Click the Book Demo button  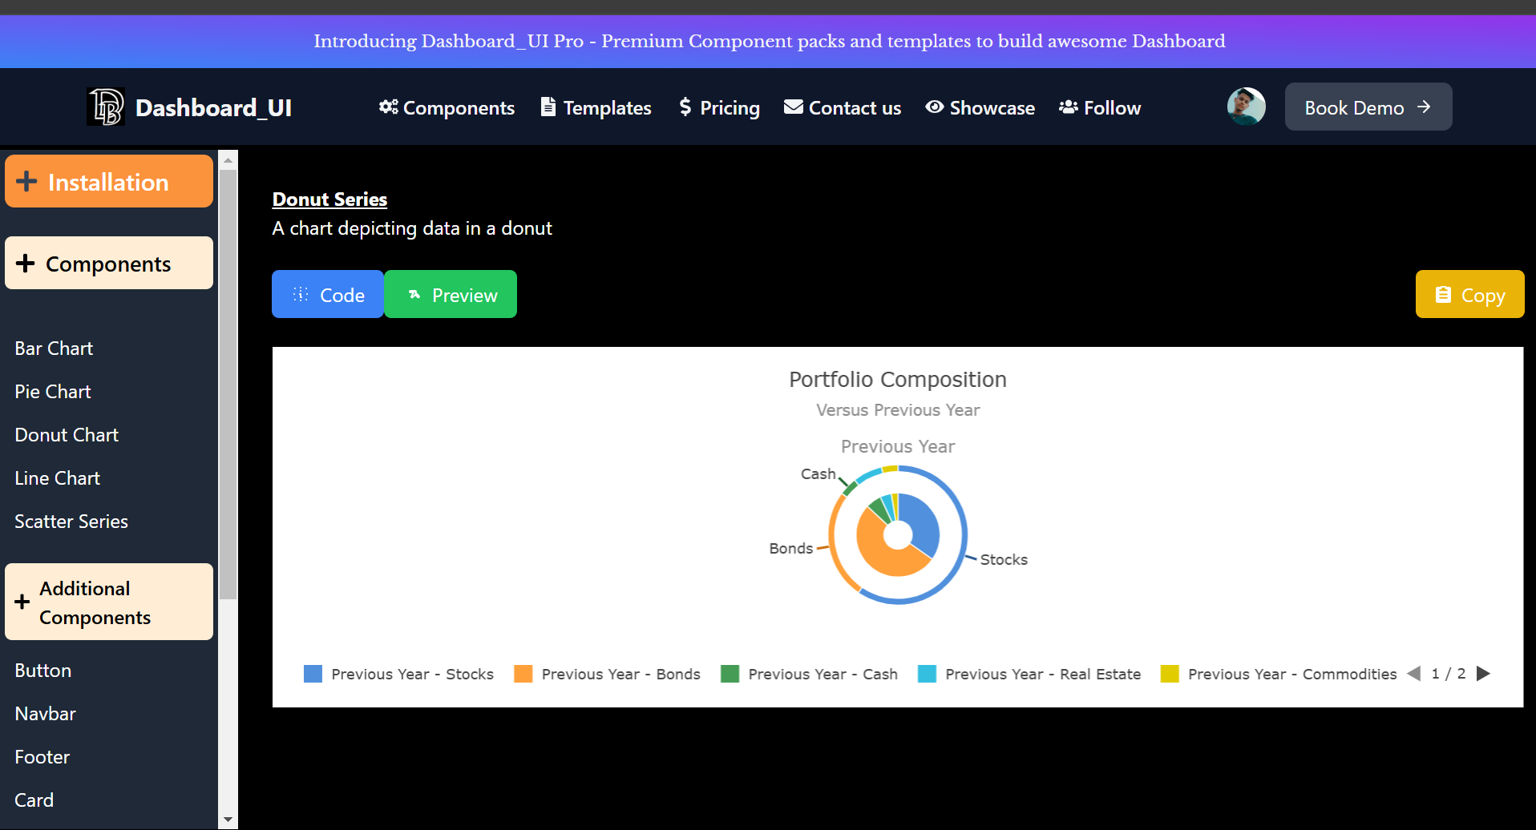click(x=1368, y=107)
